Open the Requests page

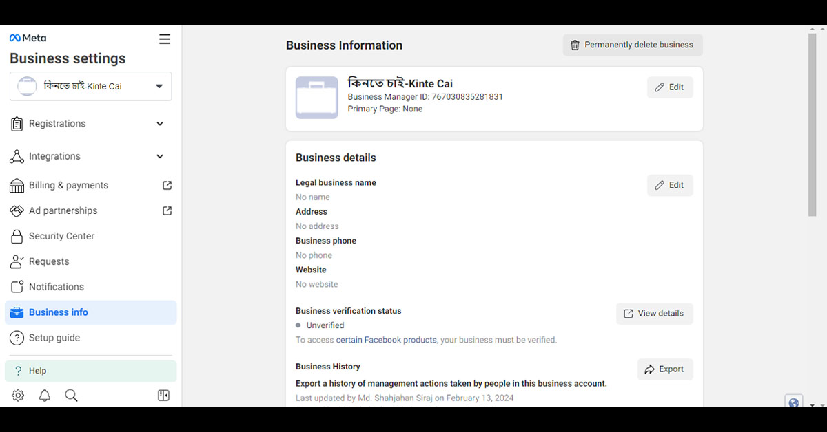pyautogui.click(x=91, y=261)
